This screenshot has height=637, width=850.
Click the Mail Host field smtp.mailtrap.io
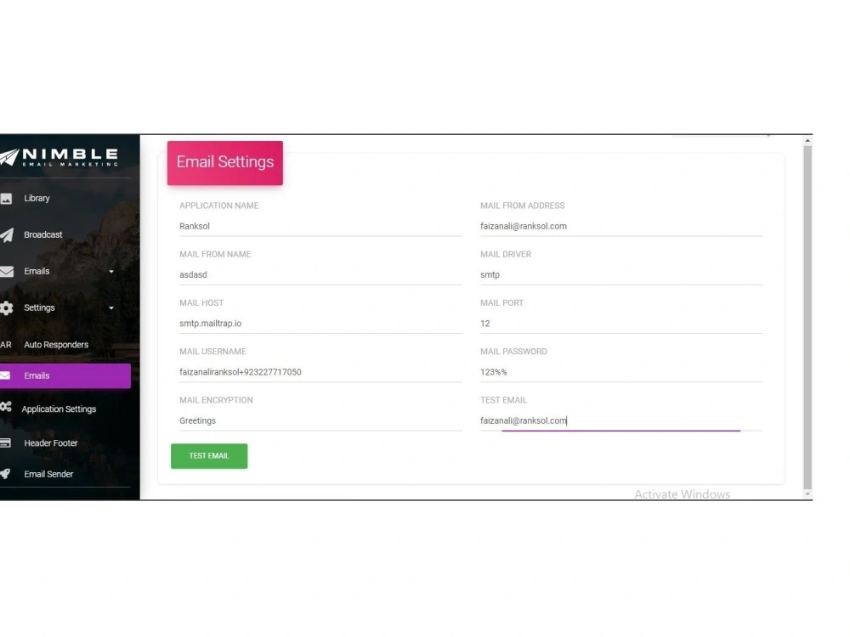tap(320, 324)
